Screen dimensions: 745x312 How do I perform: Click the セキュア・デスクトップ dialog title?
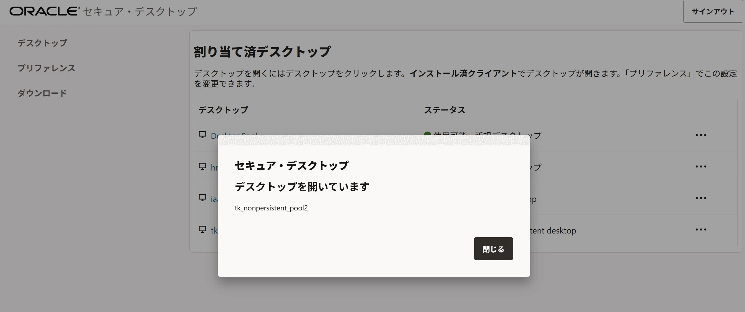click(x=291, y=166)
